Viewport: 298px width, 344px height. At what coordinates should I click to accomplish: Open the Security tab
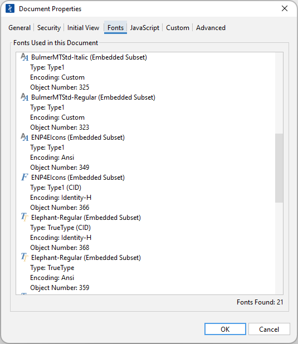click(49, 28)
